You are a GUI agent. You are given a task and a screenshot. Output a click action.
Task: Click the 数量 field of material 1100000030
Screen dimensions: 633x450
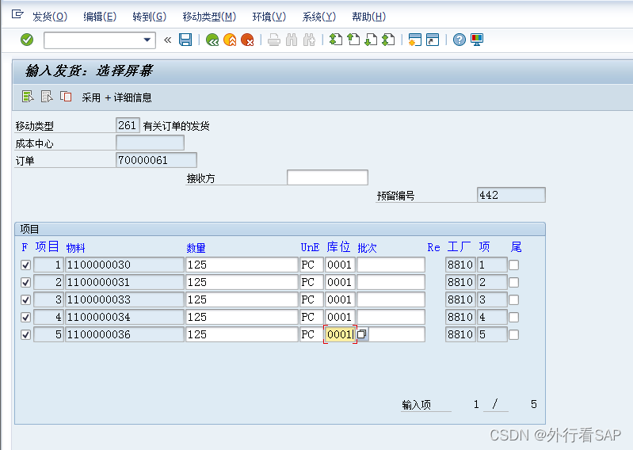(x=242, y=265)
